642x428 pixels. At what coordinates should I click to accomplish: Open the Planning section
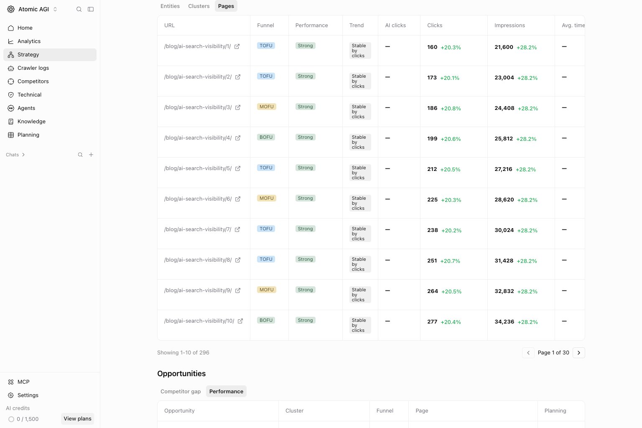(x=50, y=135)
